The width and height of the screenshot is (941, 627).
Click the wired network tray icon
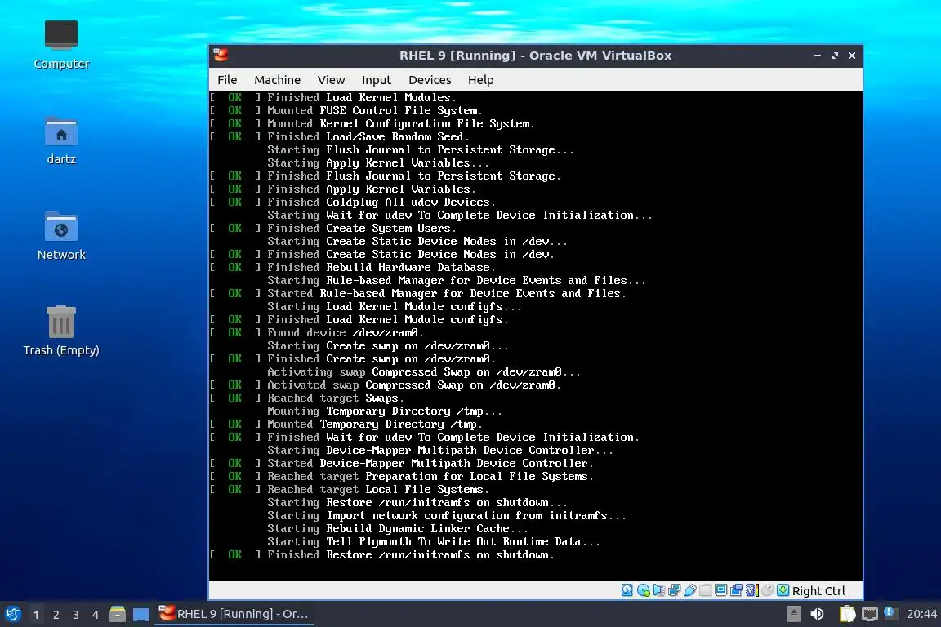coord(870,614)
